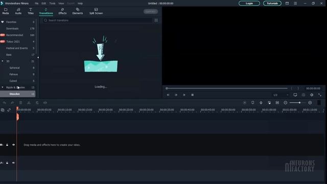Click the marker shield icon
Screen dimensions: 327x184
(x=253, y=103)
